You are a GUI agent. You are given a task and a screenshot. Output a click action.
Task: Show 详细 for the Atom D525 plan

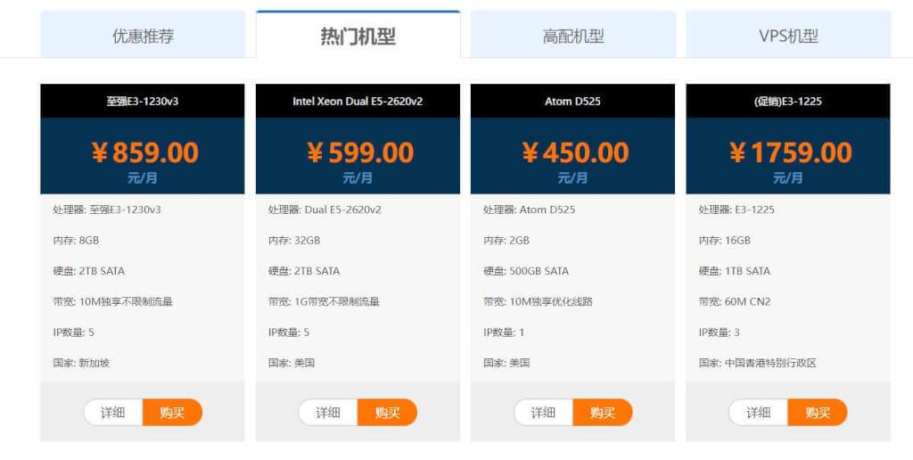tap(544, 412)
